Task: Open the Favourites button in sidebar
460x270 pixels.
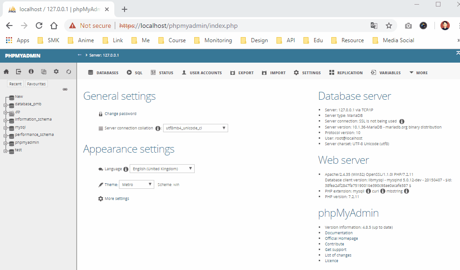Action: (x=36, y=84)
